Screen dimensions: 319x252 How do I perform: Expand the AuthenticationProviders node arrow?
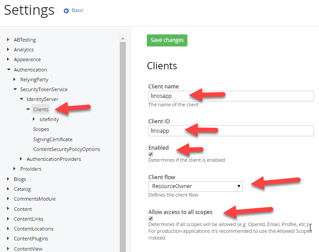click(21, 159)
